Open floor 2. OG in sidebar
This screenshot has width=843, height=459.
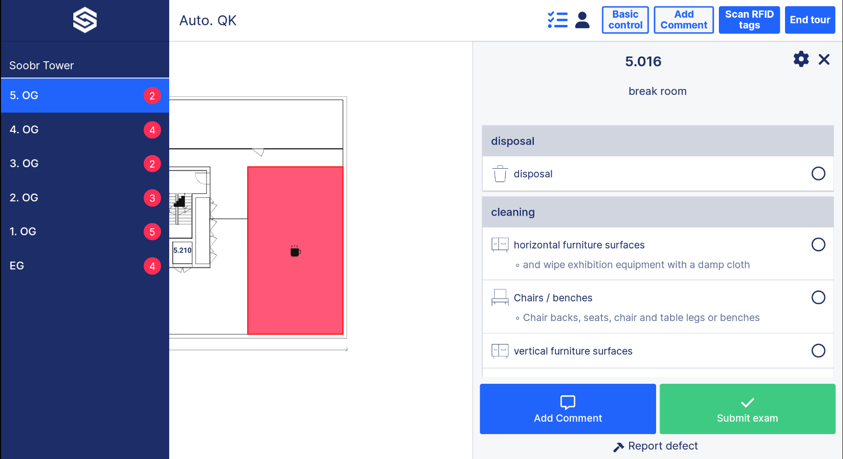pyautogui.click(x=85, y=198)
